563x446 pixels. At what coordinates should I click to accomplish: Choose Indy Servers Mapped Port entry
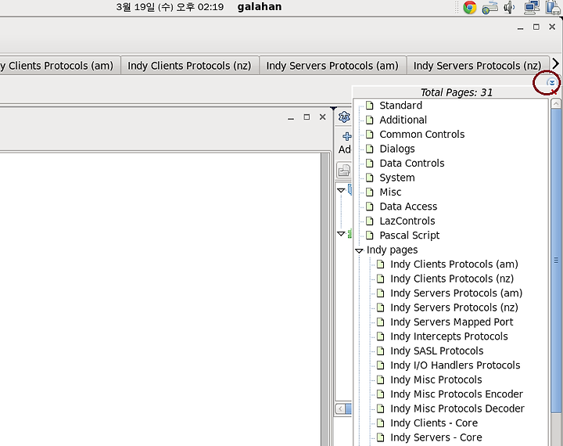coord(452,322)
